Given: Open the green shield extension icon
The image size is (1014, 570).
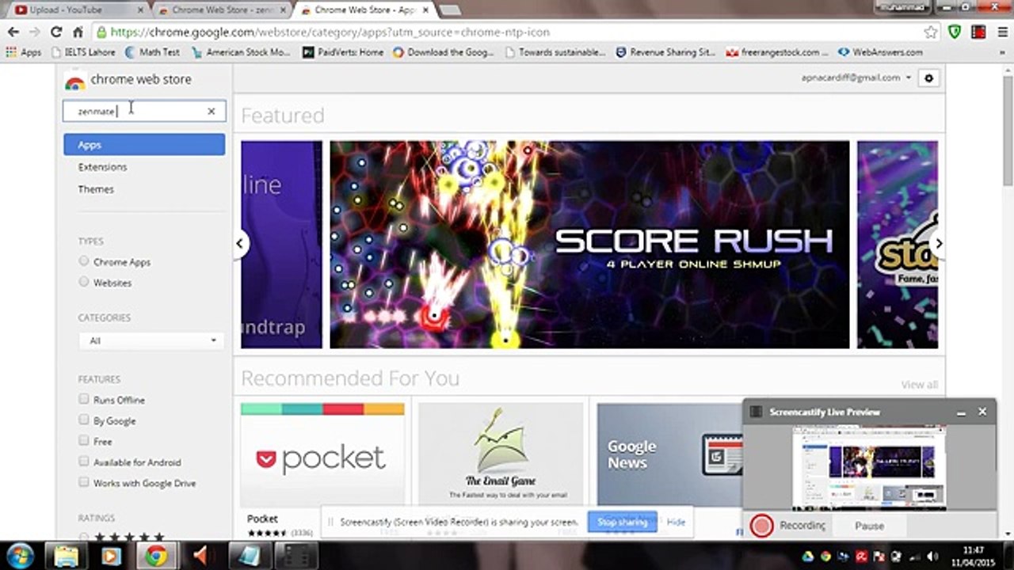Looking at the screenshot, I should [x=955, y=32].
